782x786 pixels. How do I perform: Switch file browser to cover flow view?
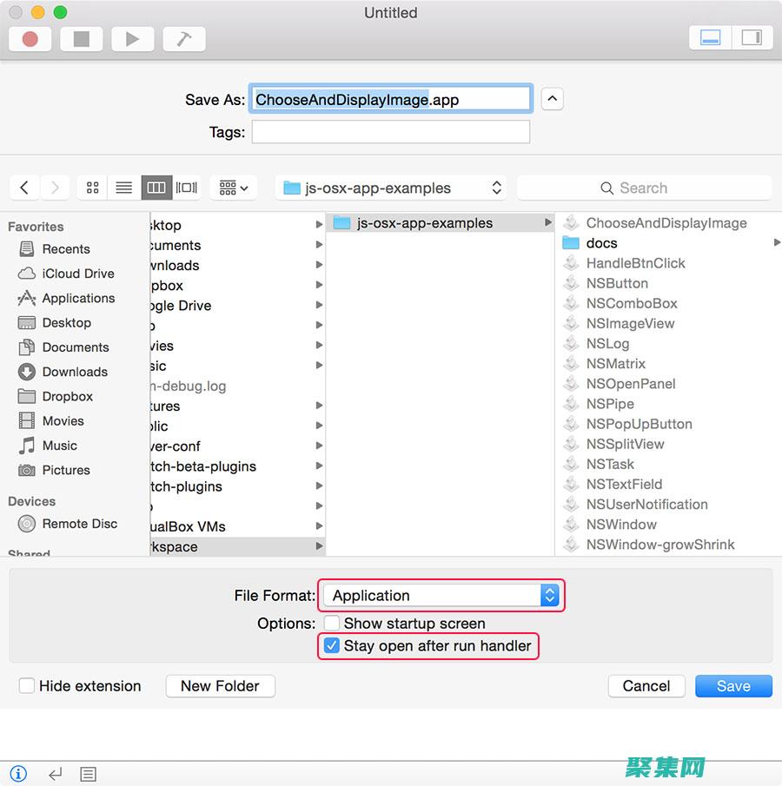[186, 188]
